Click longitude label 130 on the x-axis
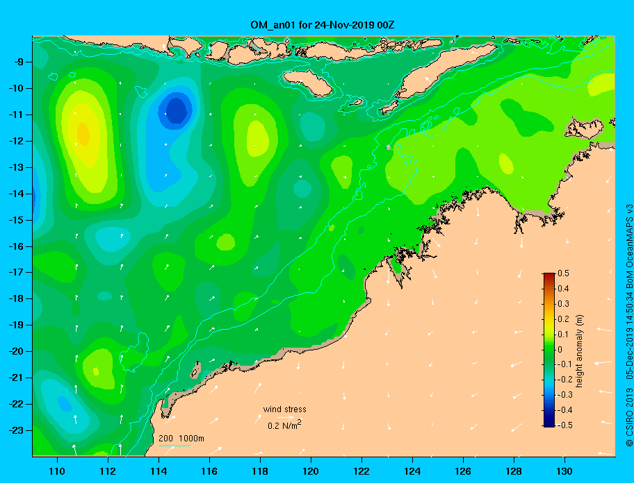Screen dimensions: 634x483 click(x=564, y=471)
